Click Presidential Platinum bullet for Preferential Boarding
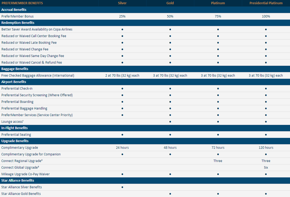 pos(266,102)
